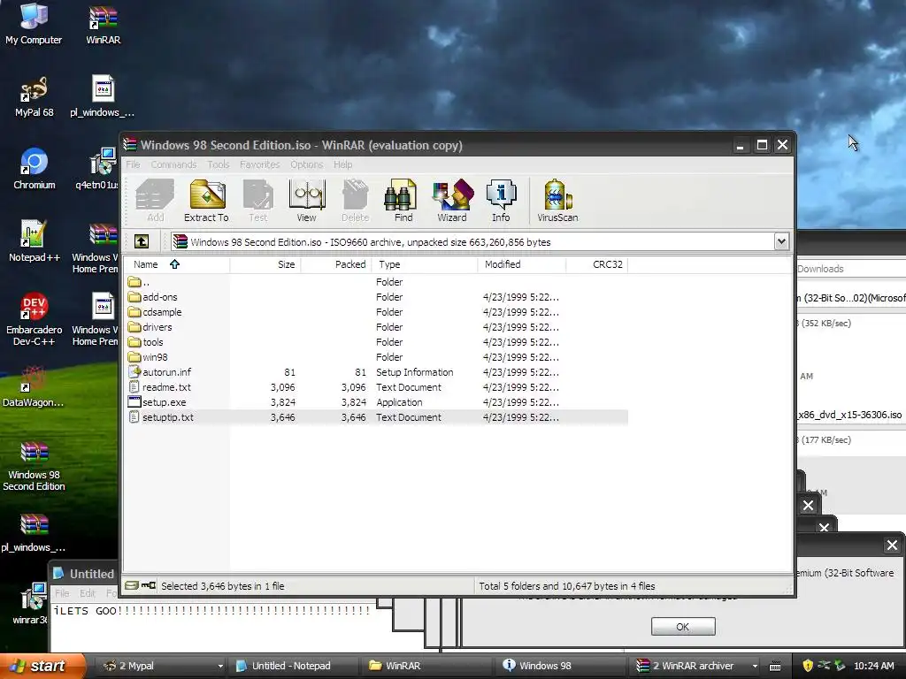Open the Help menu in WinRAR
The height and width of the screenshot is (679, 906).
coord(342,164)
